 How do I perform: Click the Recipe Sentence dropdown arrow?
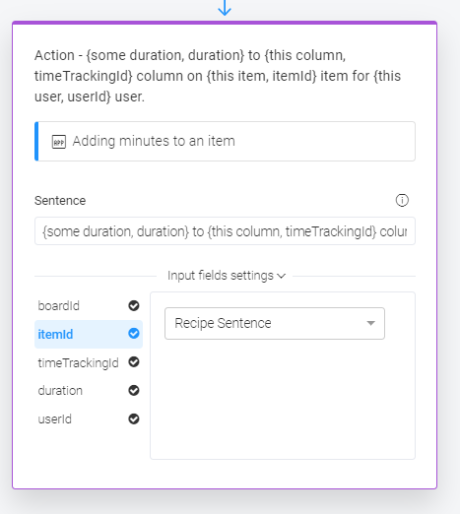click(x=370, y=323)
